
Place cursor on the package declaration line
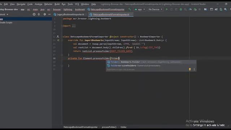(x=87, y=18)
